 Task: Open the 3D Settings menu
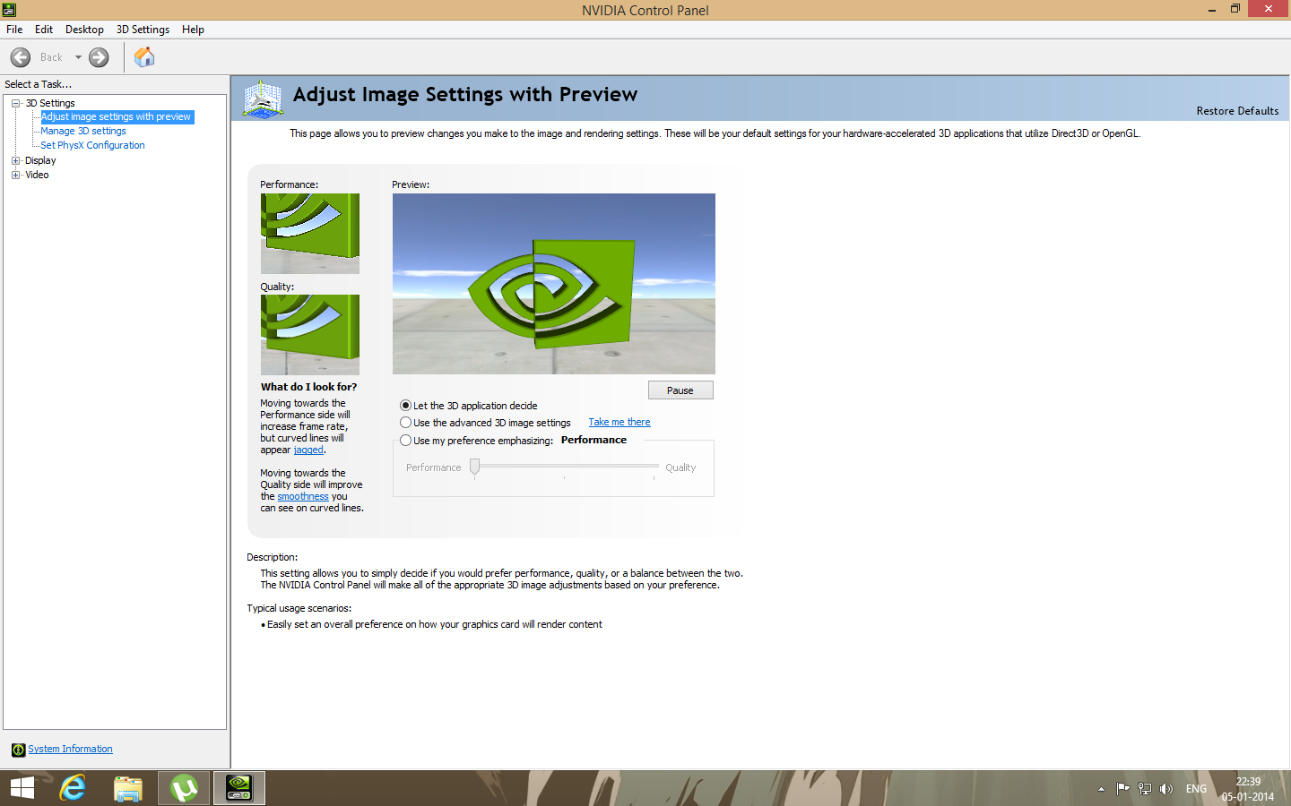pyautogui.click(x=143, y=30)
